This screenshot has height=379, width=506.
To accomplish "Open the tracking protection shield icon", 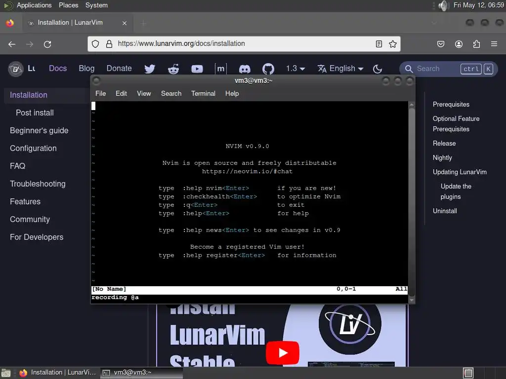I will (95, 44).
